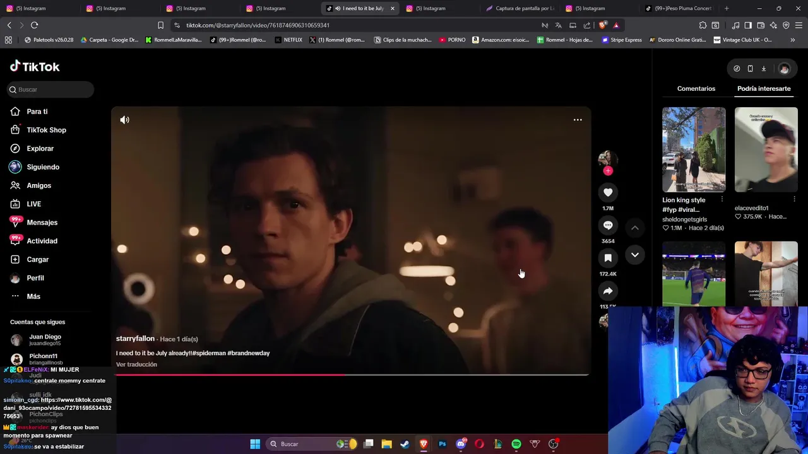Click the browser back arrow

click(x=9, y=25)
